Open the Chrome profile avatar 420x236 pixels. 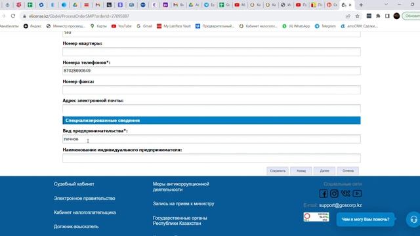pos(396,16)
